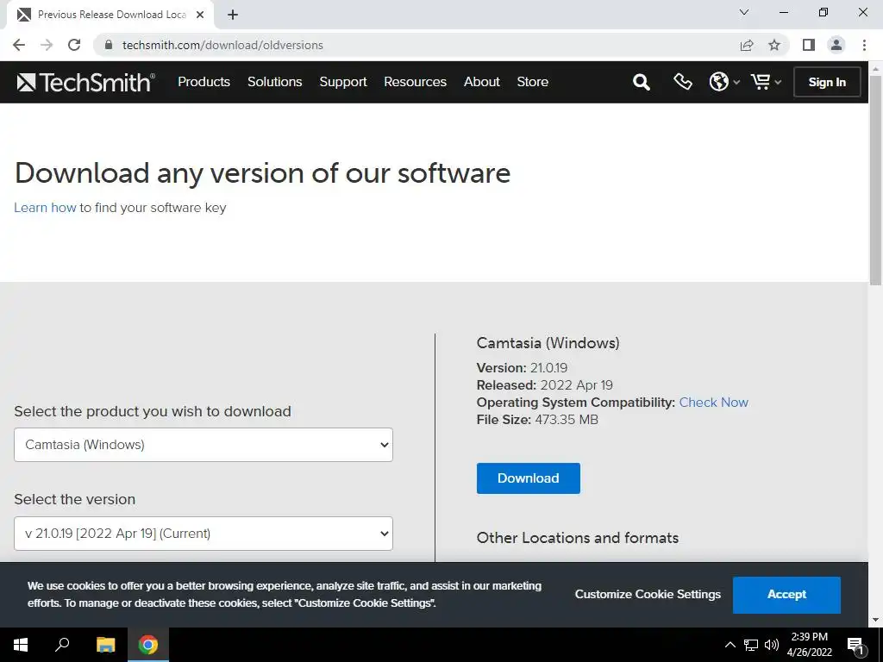Click the 'Select the version' label
This screenshot has width=883, height=662.
pyautogui.click(x=74, y=499)
